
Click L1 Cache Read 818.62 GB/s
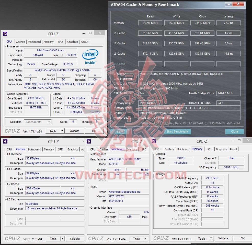point(150,33)
